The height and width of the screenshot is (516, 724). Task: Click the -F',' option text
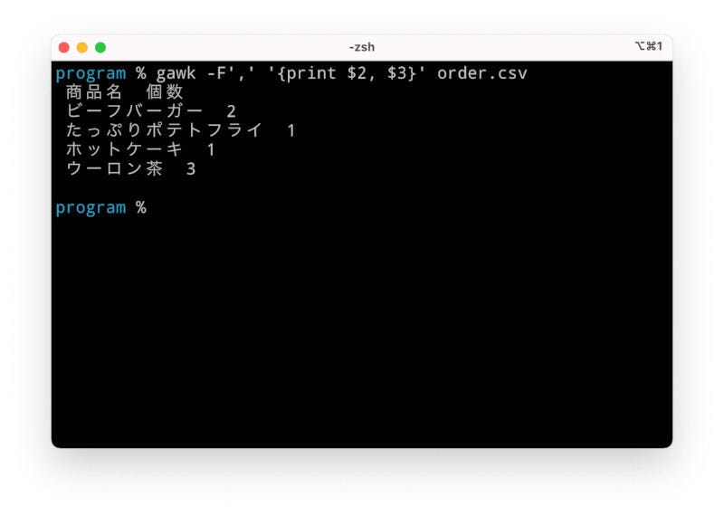point(231,73)
